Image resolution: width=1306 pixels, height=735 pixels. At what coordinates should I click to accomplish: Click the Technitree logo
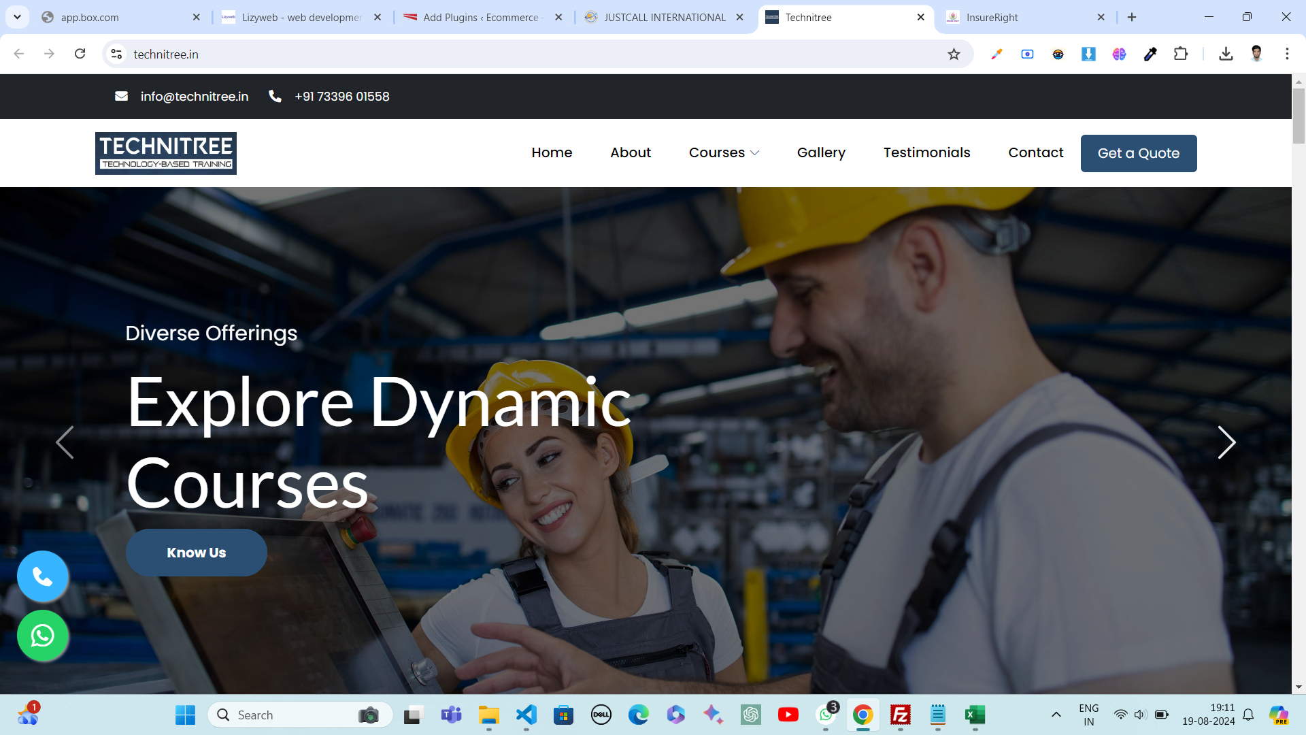click(x=166, y=153)
